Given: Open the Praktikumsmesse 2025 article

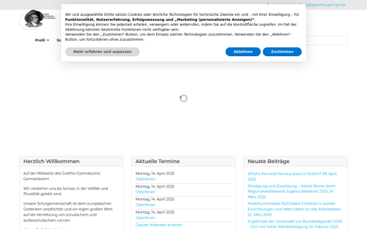Looking at the screenshot, I should (294, 209).
